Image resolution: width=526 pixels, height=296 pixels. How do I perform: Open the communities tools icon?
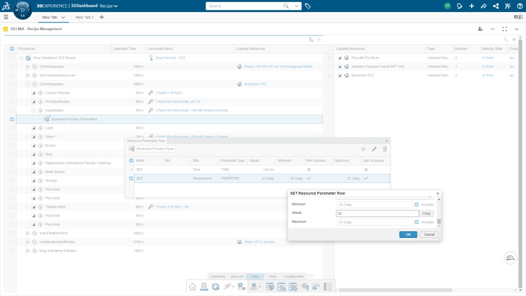coord(507,6)
